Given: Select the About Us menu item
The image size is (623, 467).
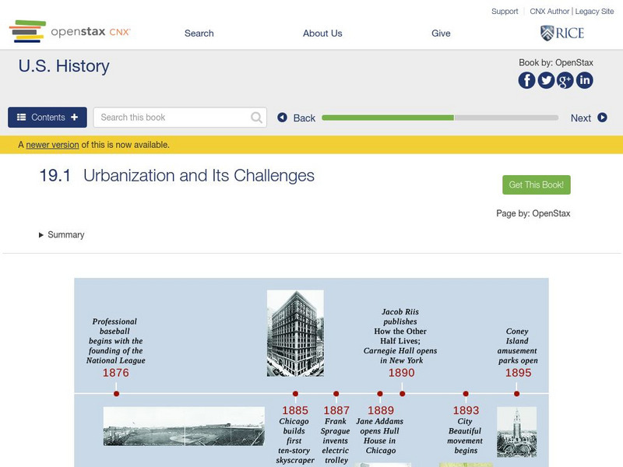Looking at the screenshot, I should (x=322, y=33).
